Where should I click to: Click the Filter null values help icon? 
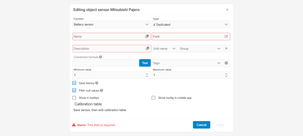[102, 90]
